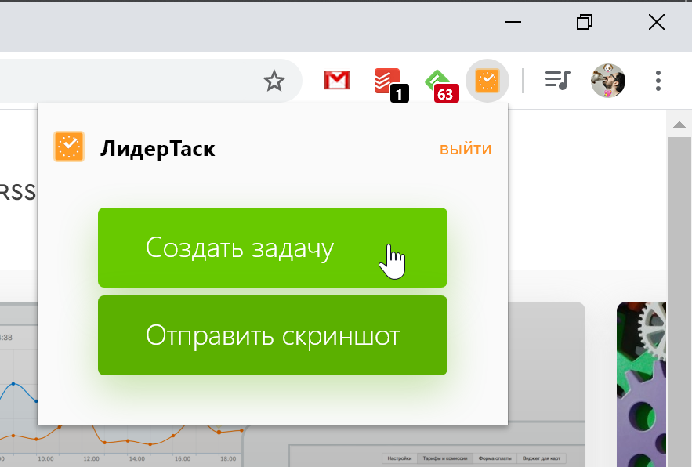
Task: Restore down the browser window
Action: coord(585,22)
